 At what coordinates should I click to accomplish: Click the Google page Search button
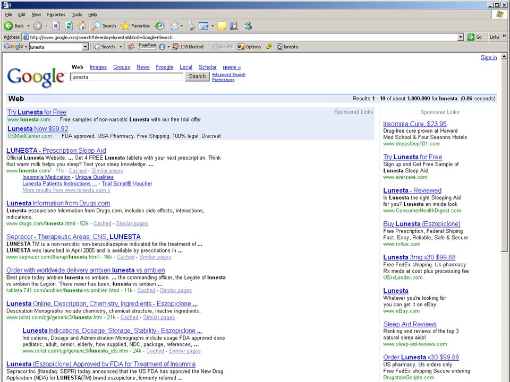point(198,76)
